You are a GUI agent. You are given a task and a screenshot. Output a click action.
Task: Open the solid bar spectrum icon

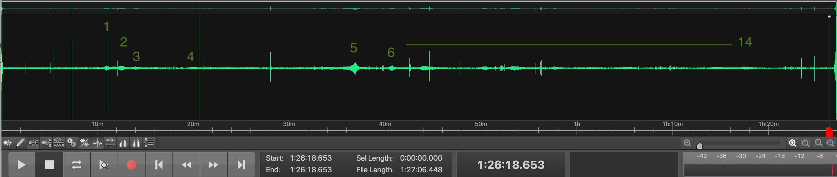point(123,143)
